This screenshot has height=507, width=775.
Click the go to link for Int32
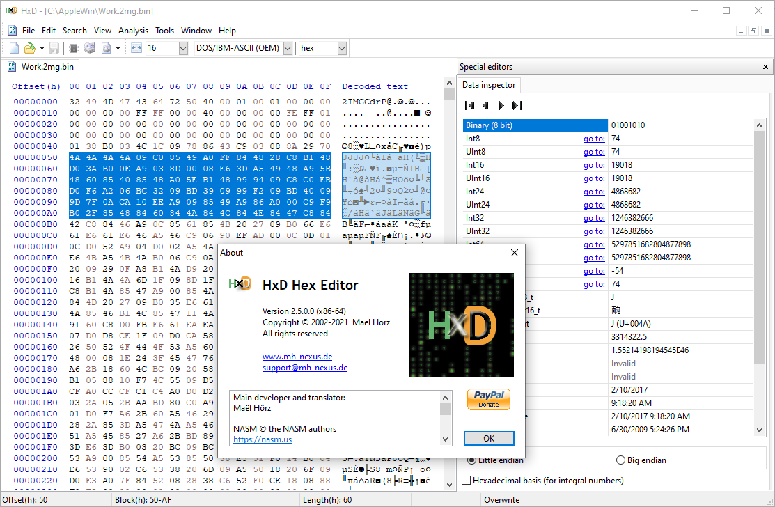pyautogui.click(x=594, y=218)
